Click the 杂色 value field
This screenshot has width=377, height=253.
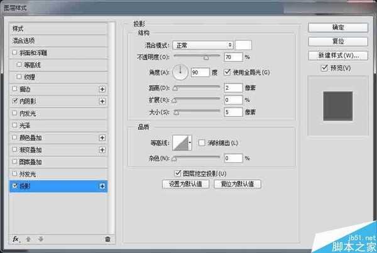[x=233, y=158]
